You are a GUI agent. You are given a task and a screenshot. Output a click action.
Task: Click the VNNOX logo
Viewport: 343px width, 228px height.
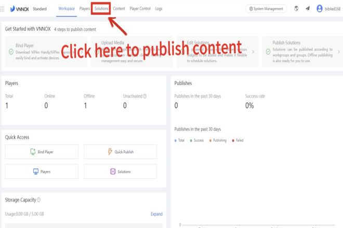(x=19, y=9)
